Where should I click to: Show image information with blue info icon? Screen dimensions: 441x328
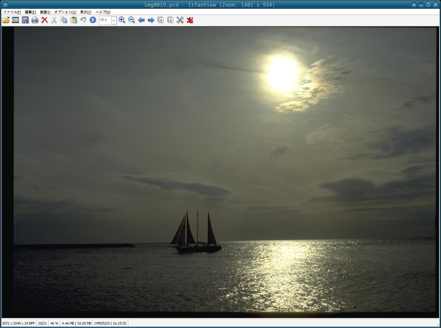tap(93, 20)
